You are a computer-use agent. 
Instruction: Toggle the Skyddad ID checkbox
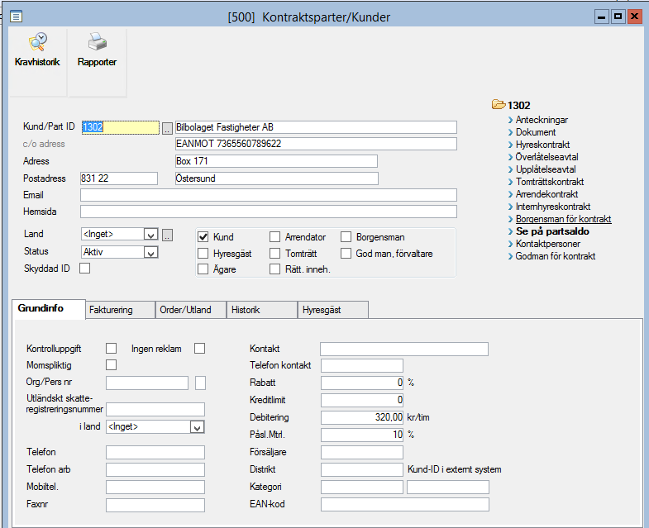(85, 269)
